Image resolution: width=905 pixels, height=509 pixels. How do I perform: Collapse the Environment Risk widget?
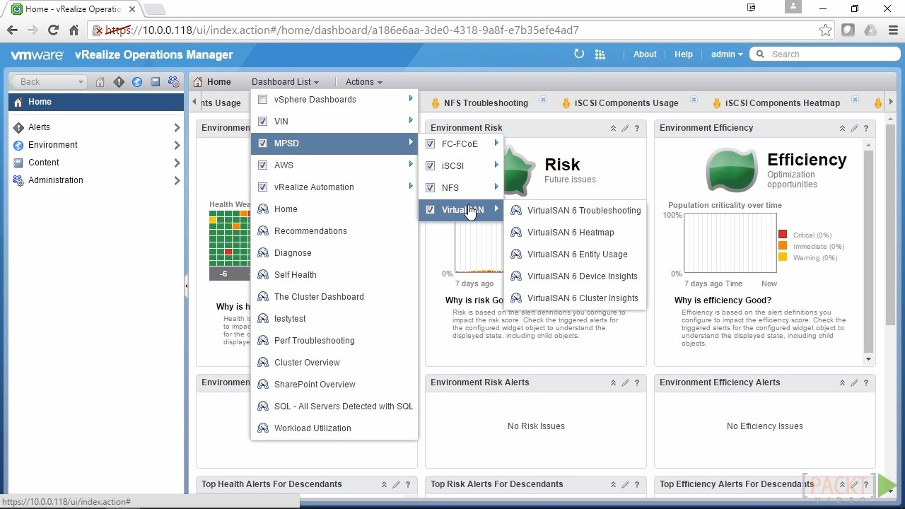point(613,128)
